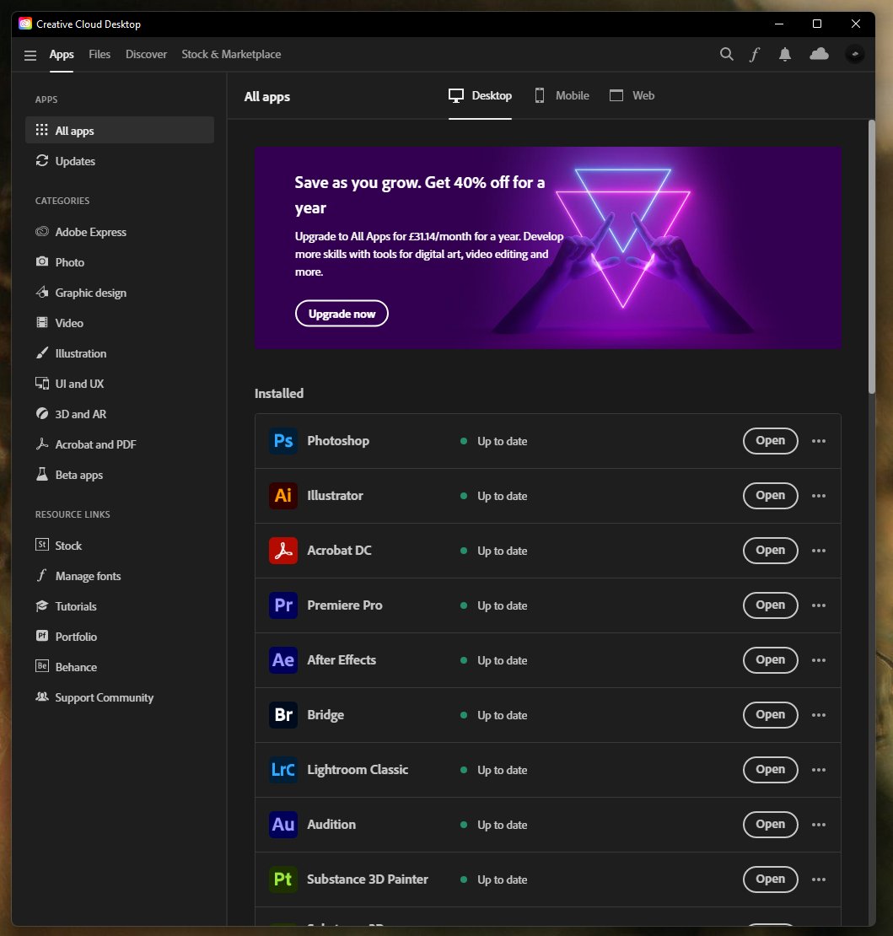Show Mobile apps
Image resolution: width=893 pixels, height=936 pixels.
coord(562,95)
